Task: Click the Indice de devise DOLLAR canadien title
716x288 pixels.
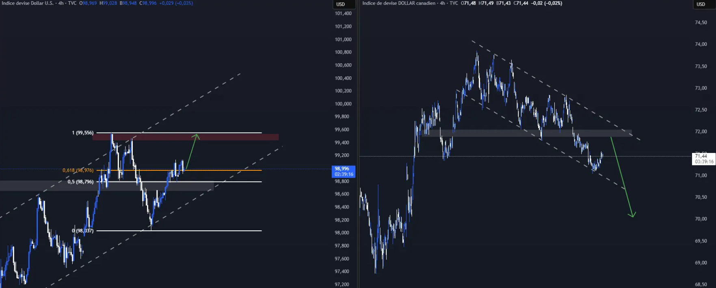Action: pos(398,3)
